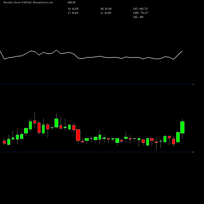Click the last tall green candlestick

point(182,127)
